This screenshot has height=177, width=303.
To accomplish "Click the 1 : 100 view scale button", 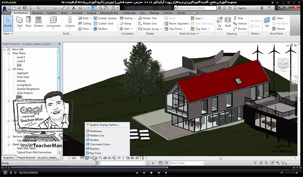I will 72,158.
